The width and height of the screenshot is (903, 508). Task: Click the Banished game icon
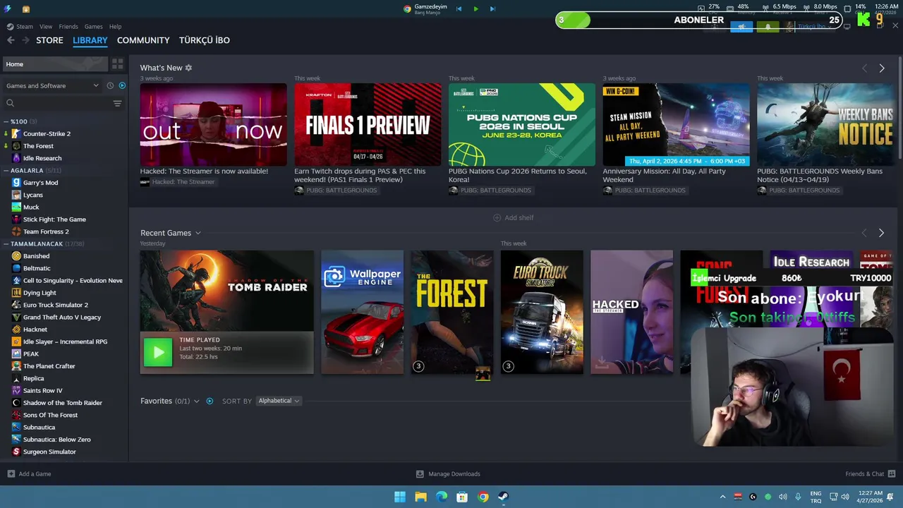pos(16,256)
